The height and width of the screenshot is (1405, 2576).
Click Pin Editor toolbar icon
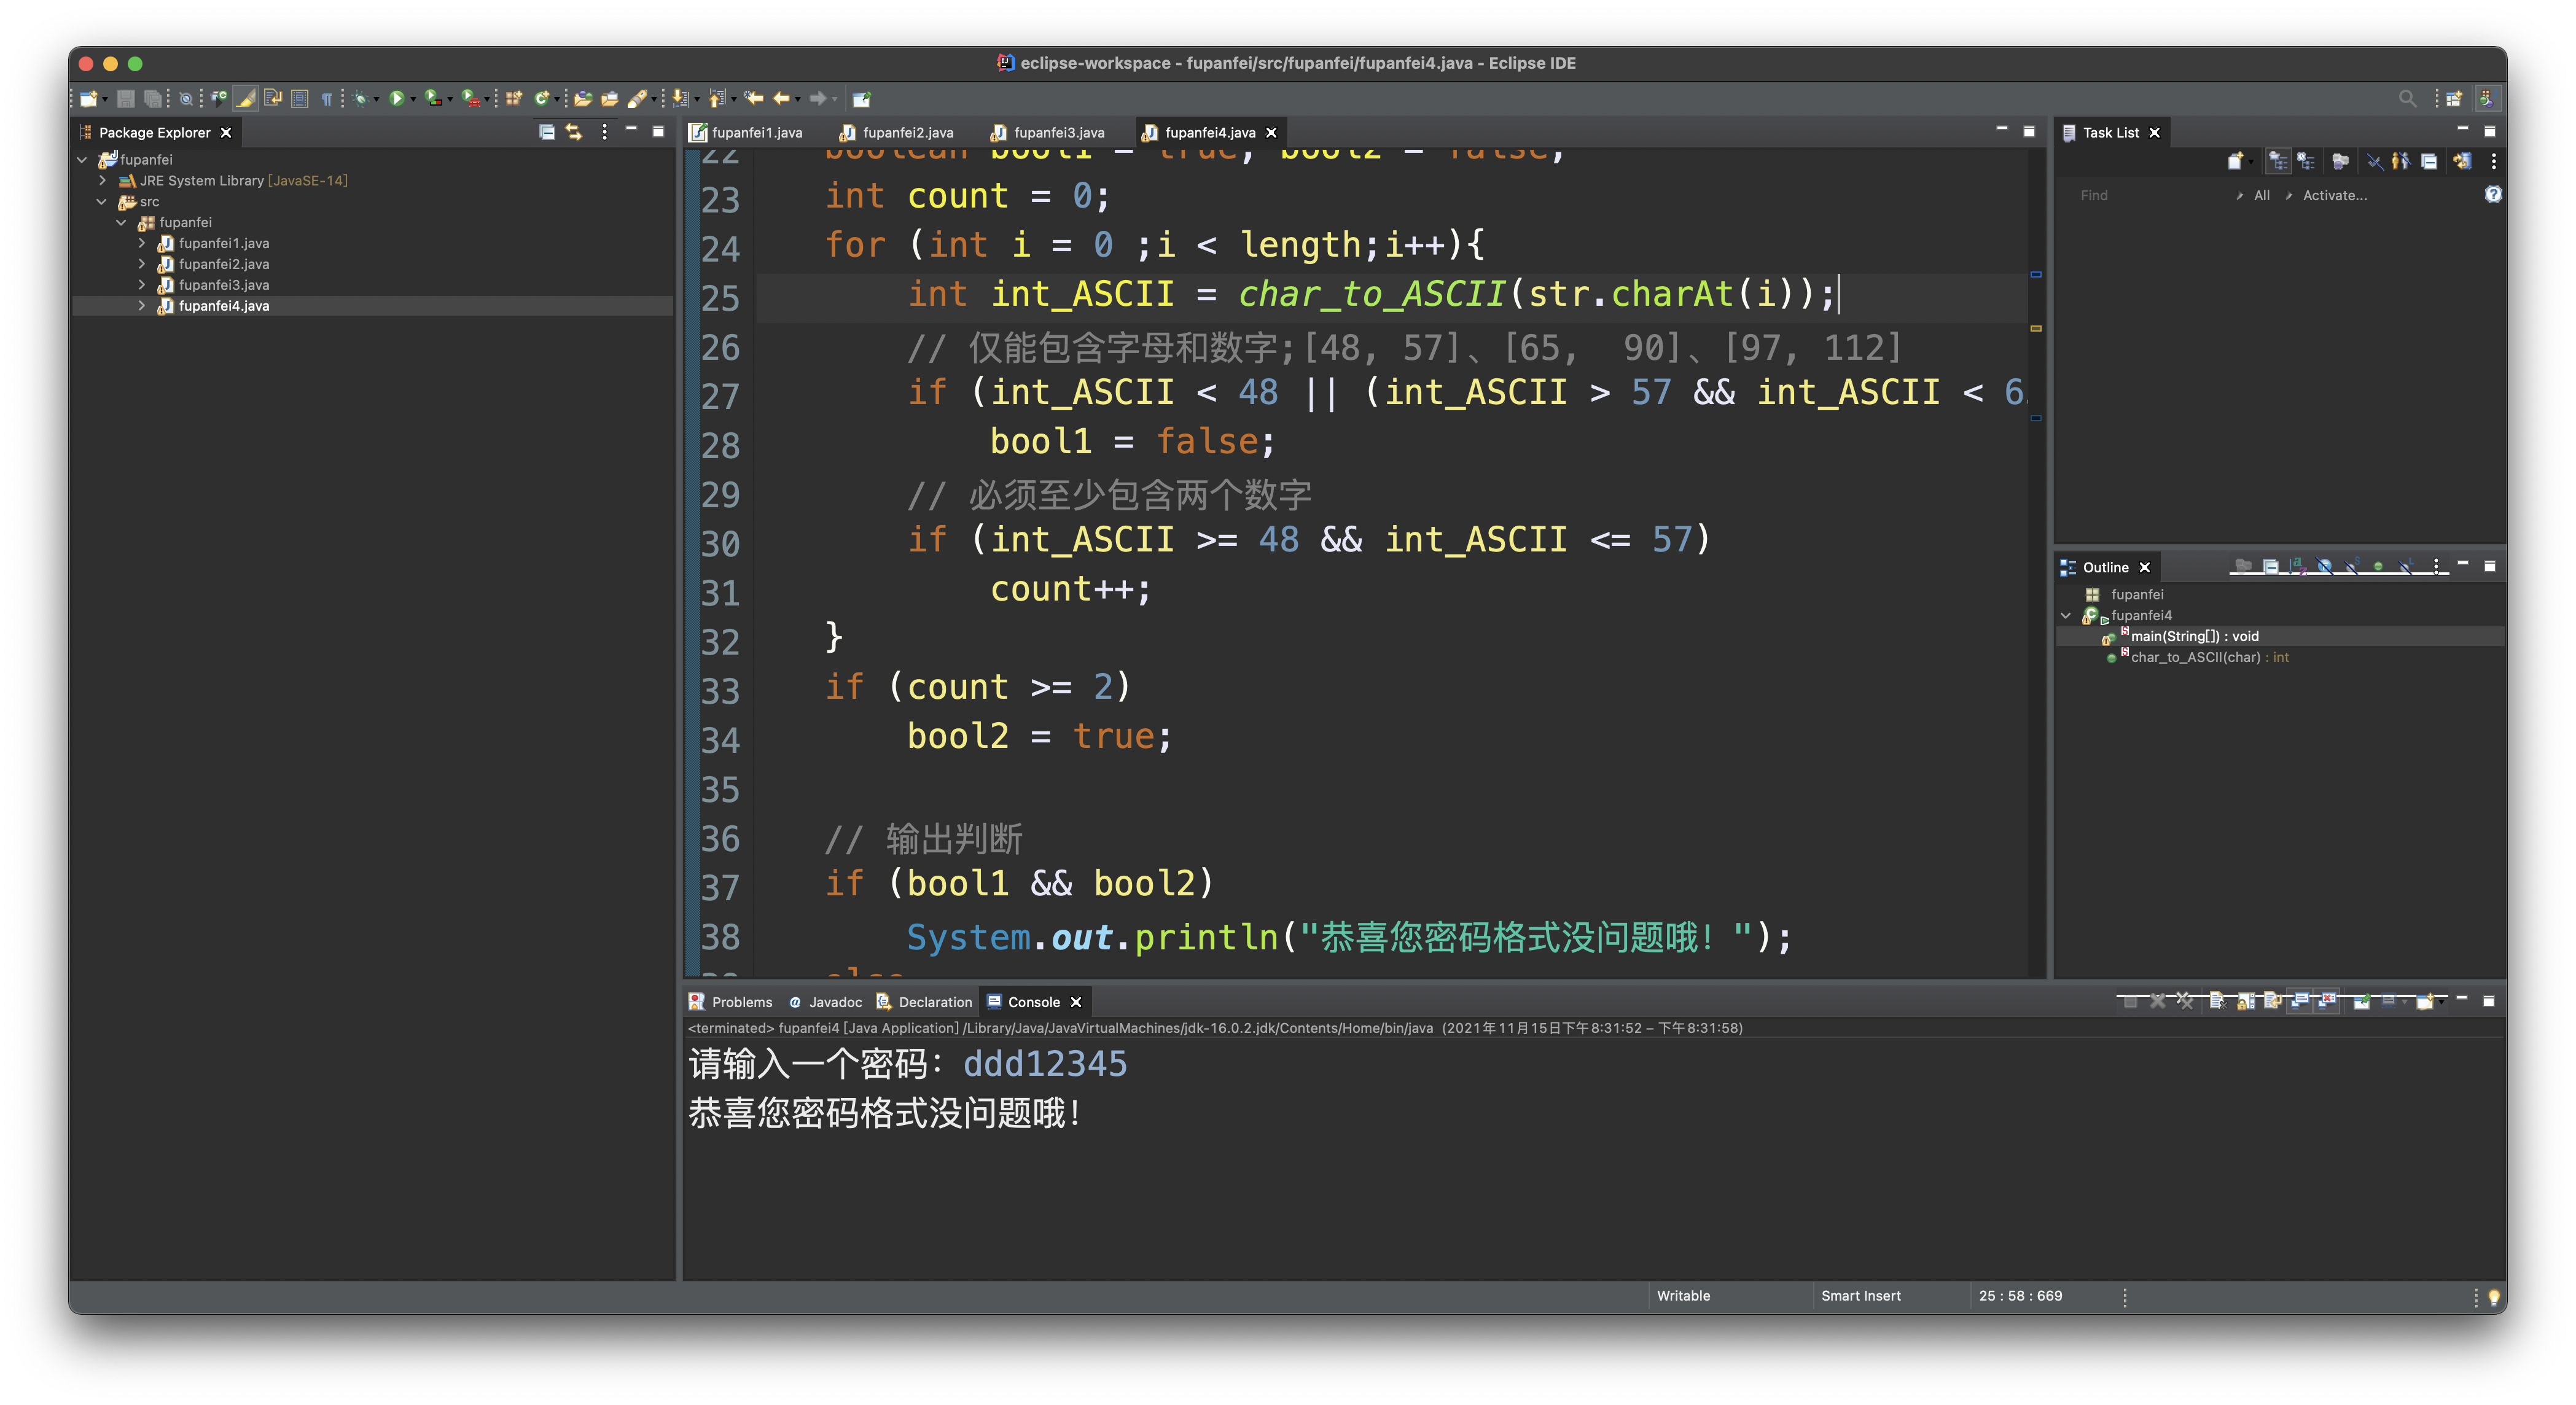click(861, 98)
